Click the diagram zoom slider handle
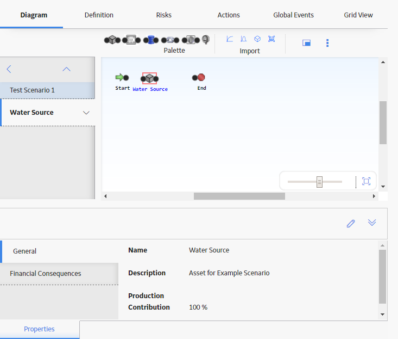The height and width of the screenshot is (339, 398). tap(319, 182)
